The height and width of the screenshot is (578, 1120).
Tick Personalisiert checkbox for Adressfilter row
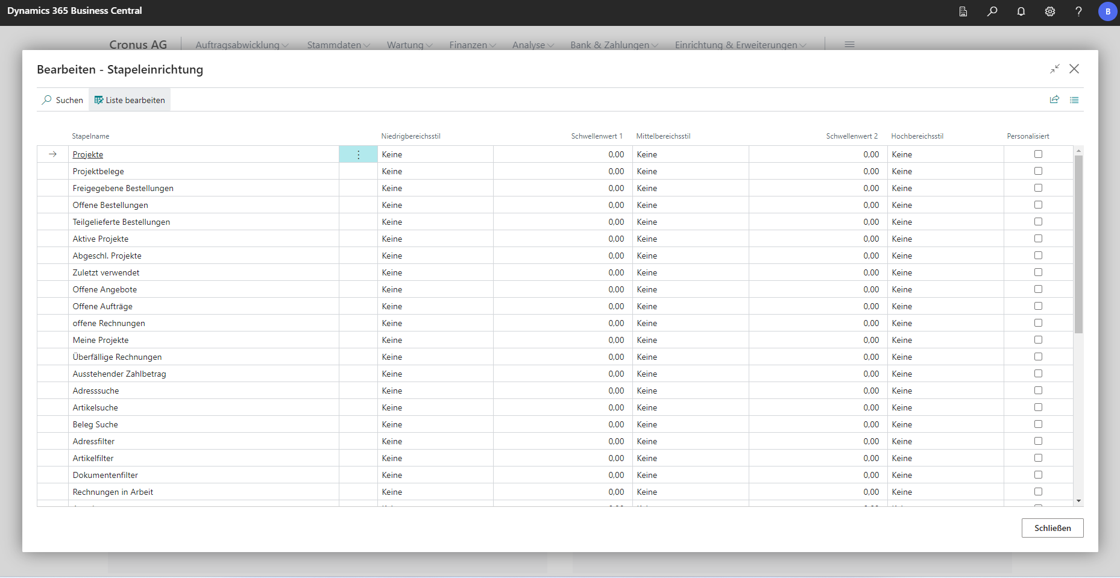(1038, 441)
